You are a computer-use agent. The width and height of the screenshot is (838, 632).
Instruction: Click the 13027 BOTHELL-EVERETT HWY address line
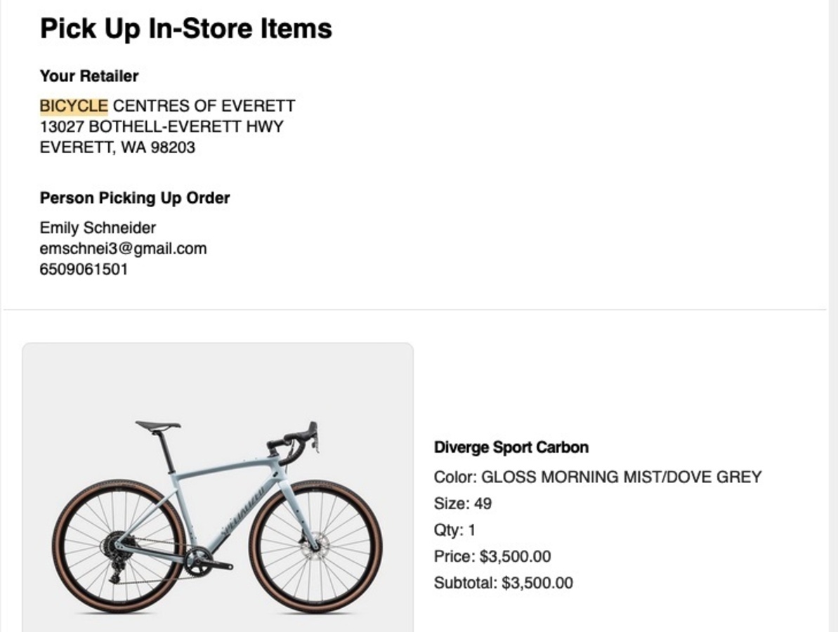click(x=162, y=127)
